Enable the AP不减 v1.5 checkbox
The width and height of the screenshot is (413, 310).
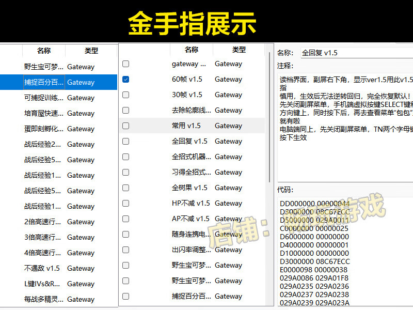point(125,219)
